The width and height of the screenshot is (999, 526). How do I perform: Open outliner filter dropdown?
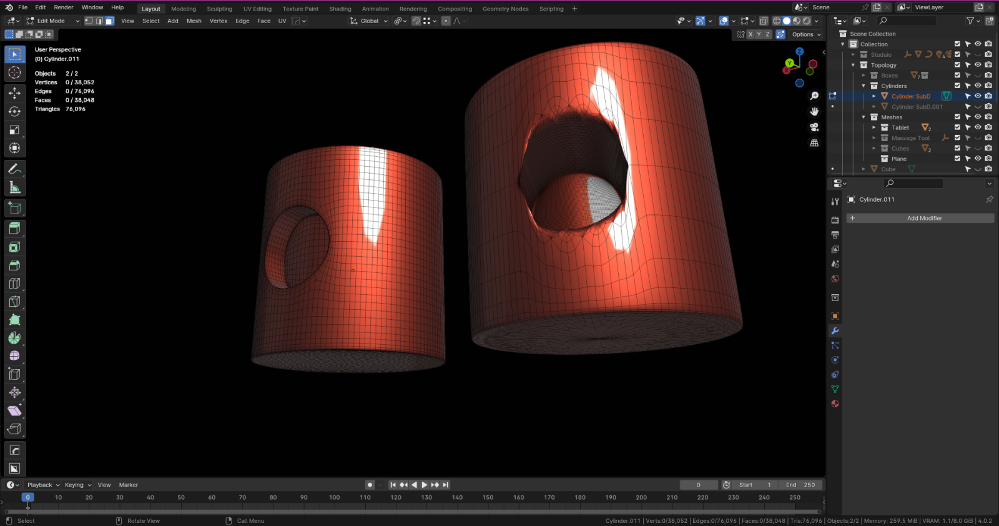pos(972,21)
